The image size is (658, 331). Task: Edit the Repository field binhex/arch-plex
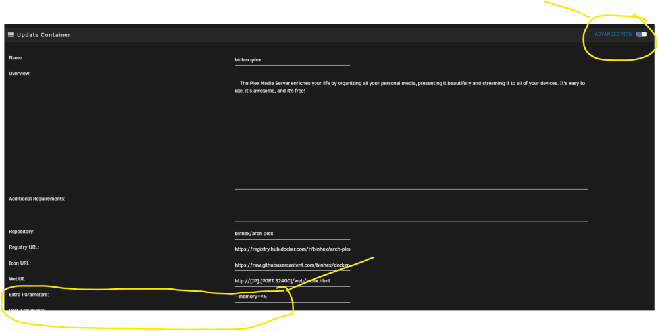click(292, 233)
